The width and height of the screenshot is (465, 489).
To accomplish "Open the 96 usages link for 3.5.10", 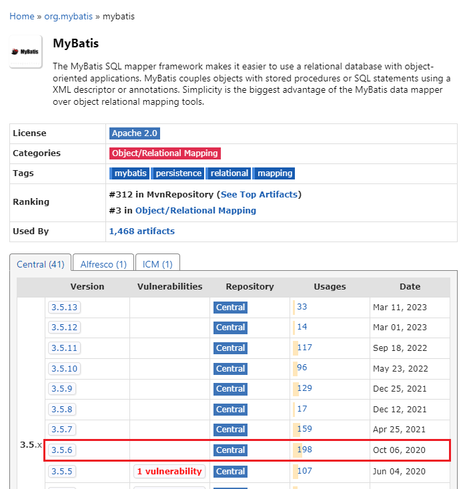I will pos(302,368).
